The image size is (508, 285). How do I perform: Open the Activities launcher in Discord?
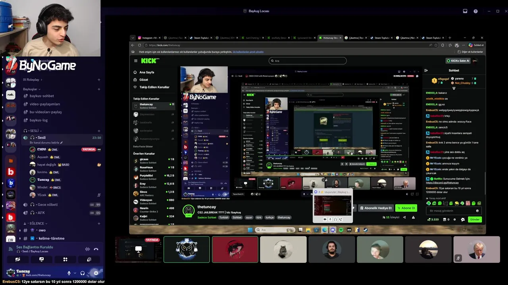click(x=65, y=259)
